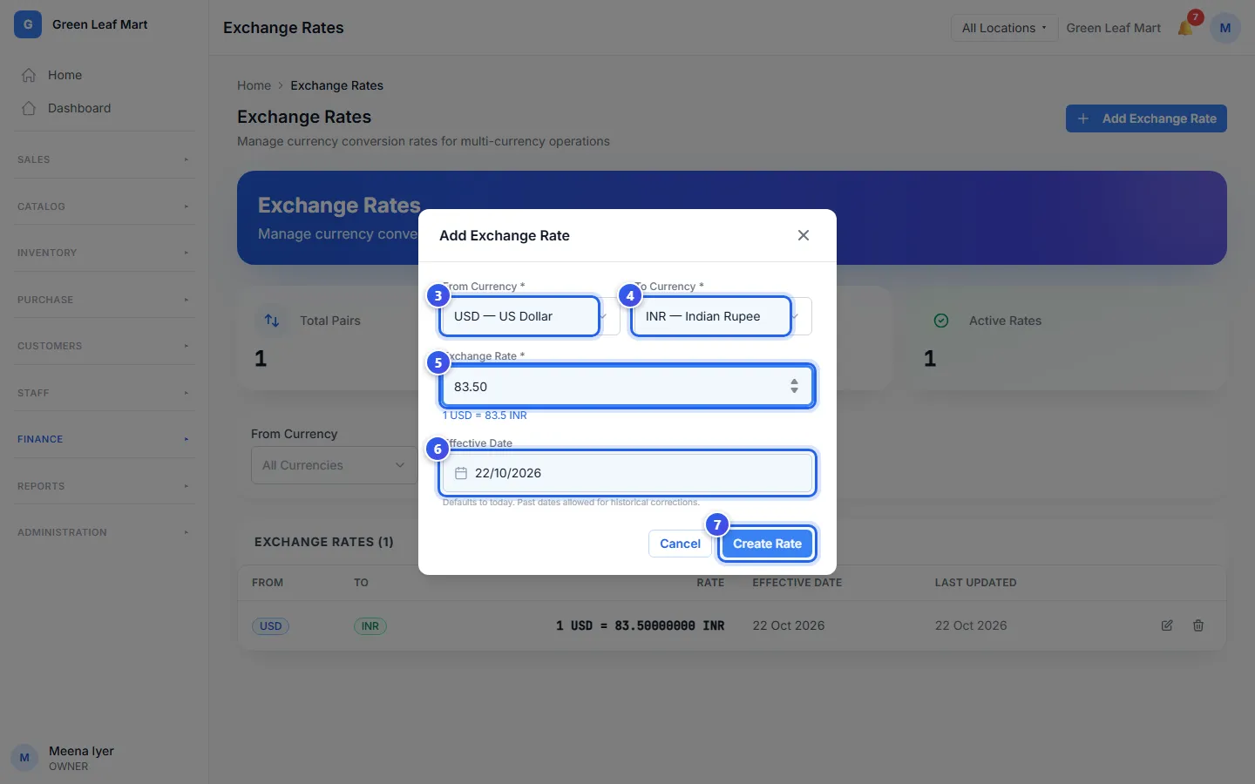Expand the Customers section

(105, 346)
